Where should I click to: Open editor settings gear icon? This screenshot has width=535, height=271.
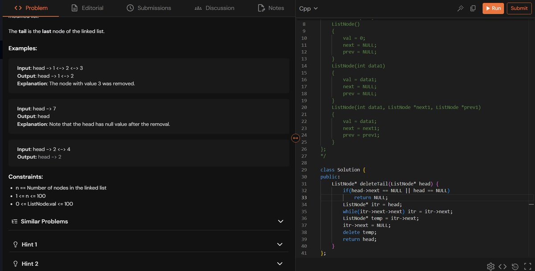pyautogui.click(x=491, y=266)
